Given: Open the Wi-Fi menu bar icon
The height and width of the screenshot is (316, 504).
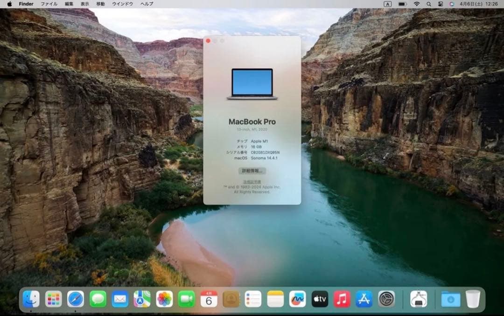Looking at the screenshot, I should coord(417,4).
